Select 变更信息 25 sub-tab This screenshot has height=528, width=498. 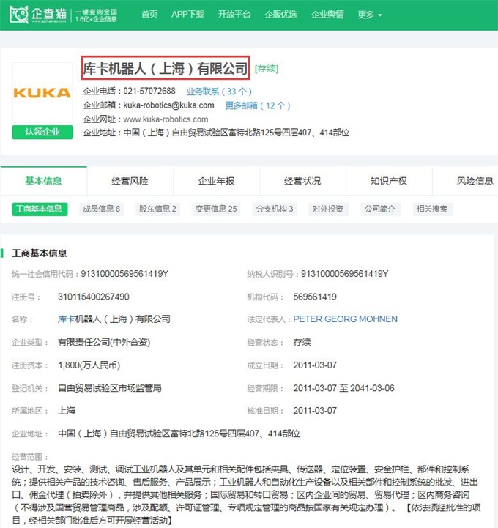click(x=215, y=209)
